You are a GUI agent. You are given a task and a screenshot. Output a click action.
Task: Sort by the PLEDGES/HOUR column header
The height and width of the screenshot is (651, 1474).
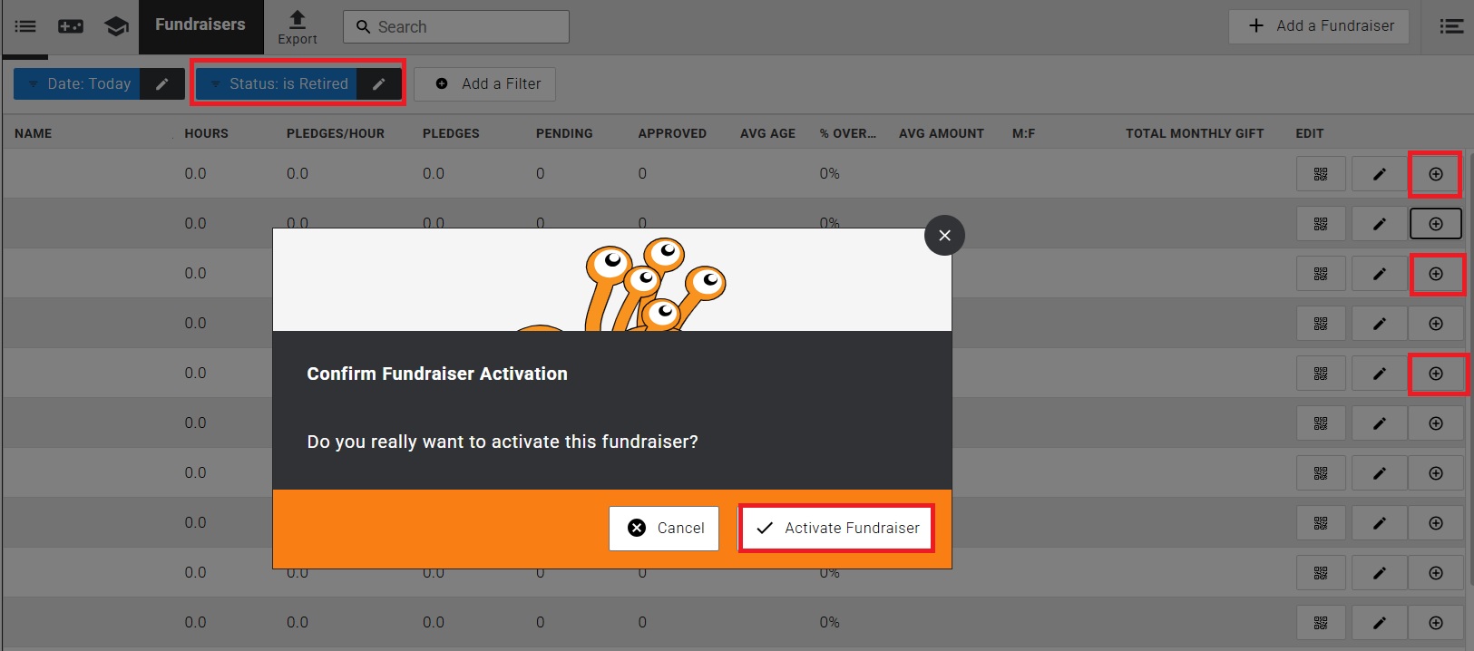[x=336, y=133]
